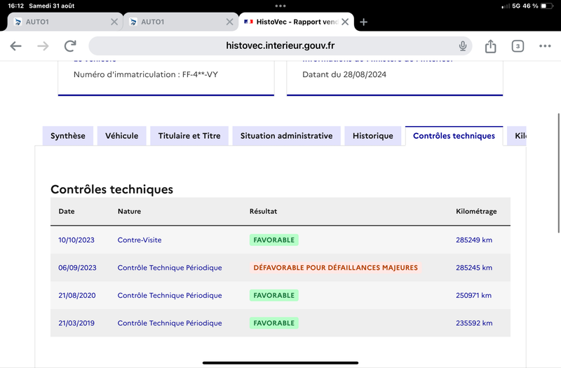
Task: Click Contrôle Technique Périodique in 21/03/2019 row
Action: pyautogui.click(x=170, y=323)
